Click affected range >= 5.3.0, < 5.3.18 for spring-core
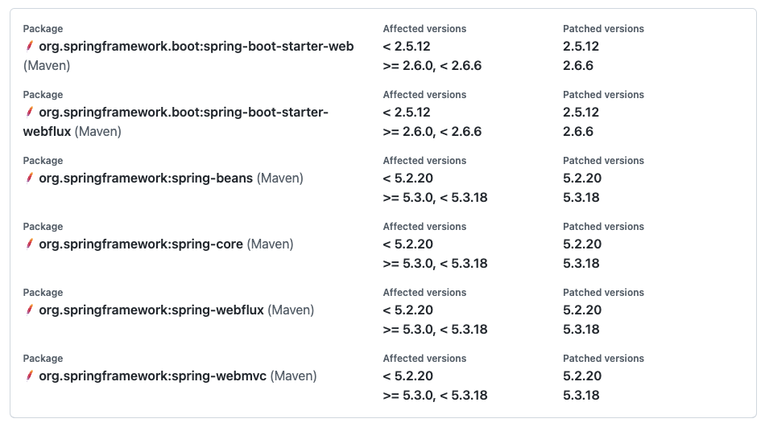Viewport: 765px width, 431px height. [435, 264]
